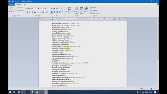Expand the arrow under Изображение
Screen dimensions: 167x94
click(69, 13)
